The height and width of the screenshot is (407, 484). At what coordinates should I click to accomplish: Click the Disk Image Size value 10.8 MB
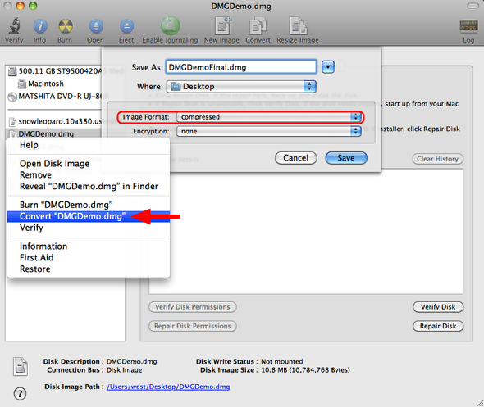point(306,370)
